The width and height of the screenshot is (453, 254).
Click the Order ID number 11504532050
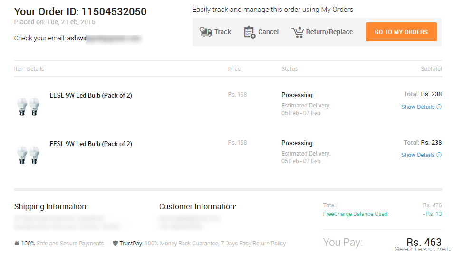114,12
